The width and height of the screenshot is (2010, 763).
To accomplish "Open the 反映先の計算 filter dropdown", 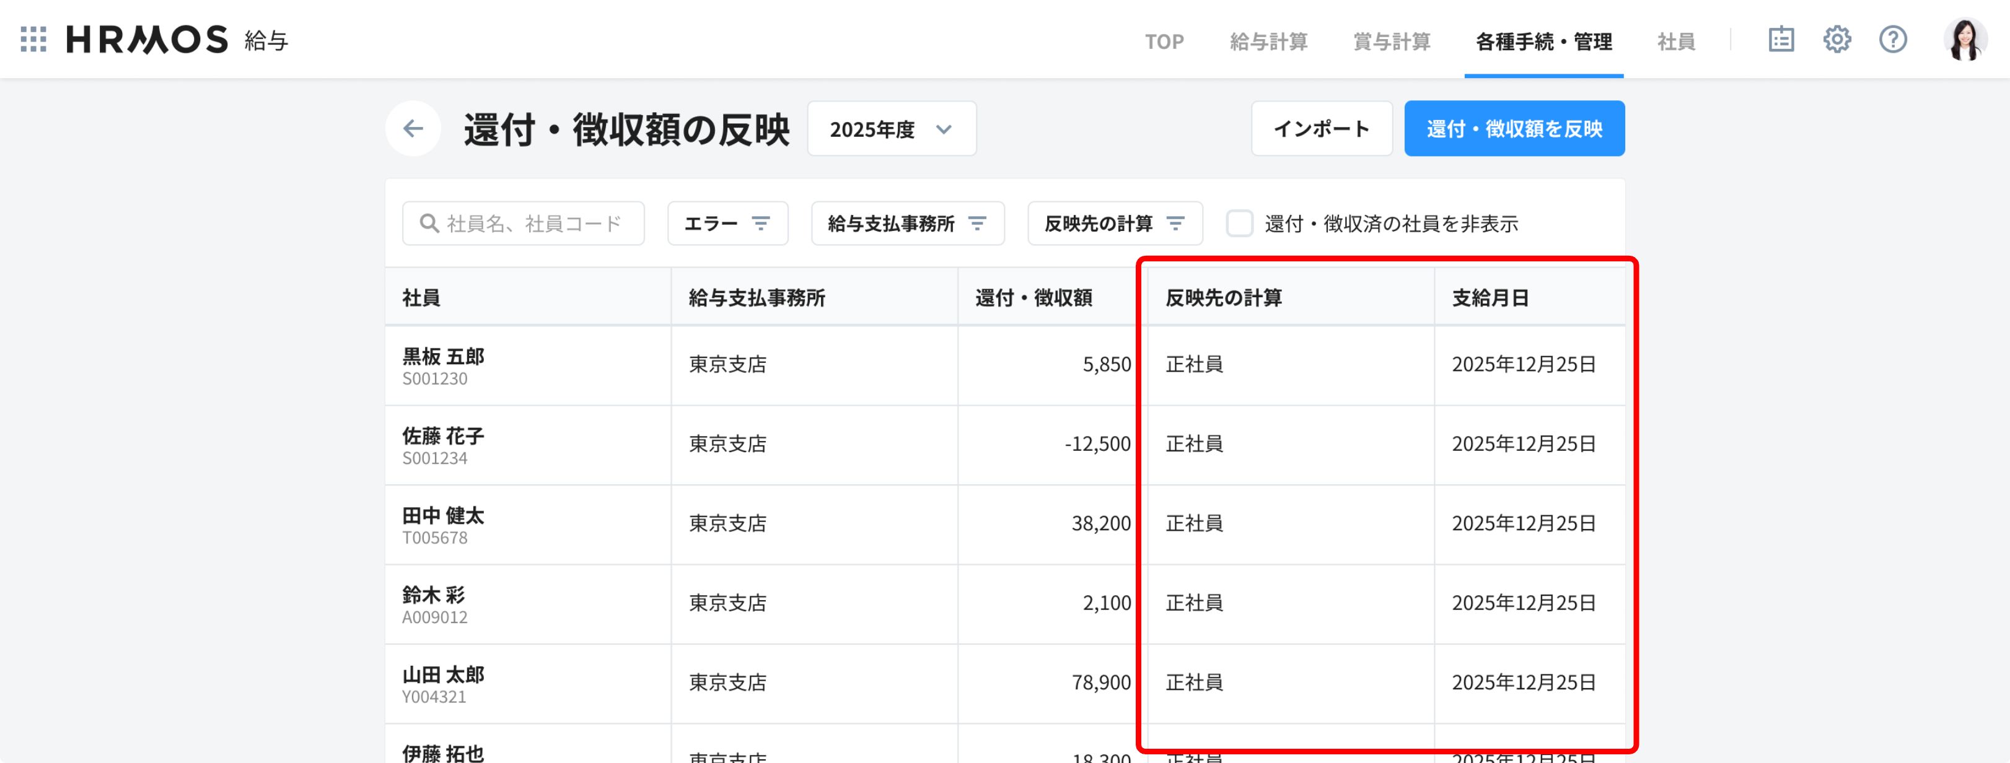I will pyautogui.click(x=1114, y=224).
